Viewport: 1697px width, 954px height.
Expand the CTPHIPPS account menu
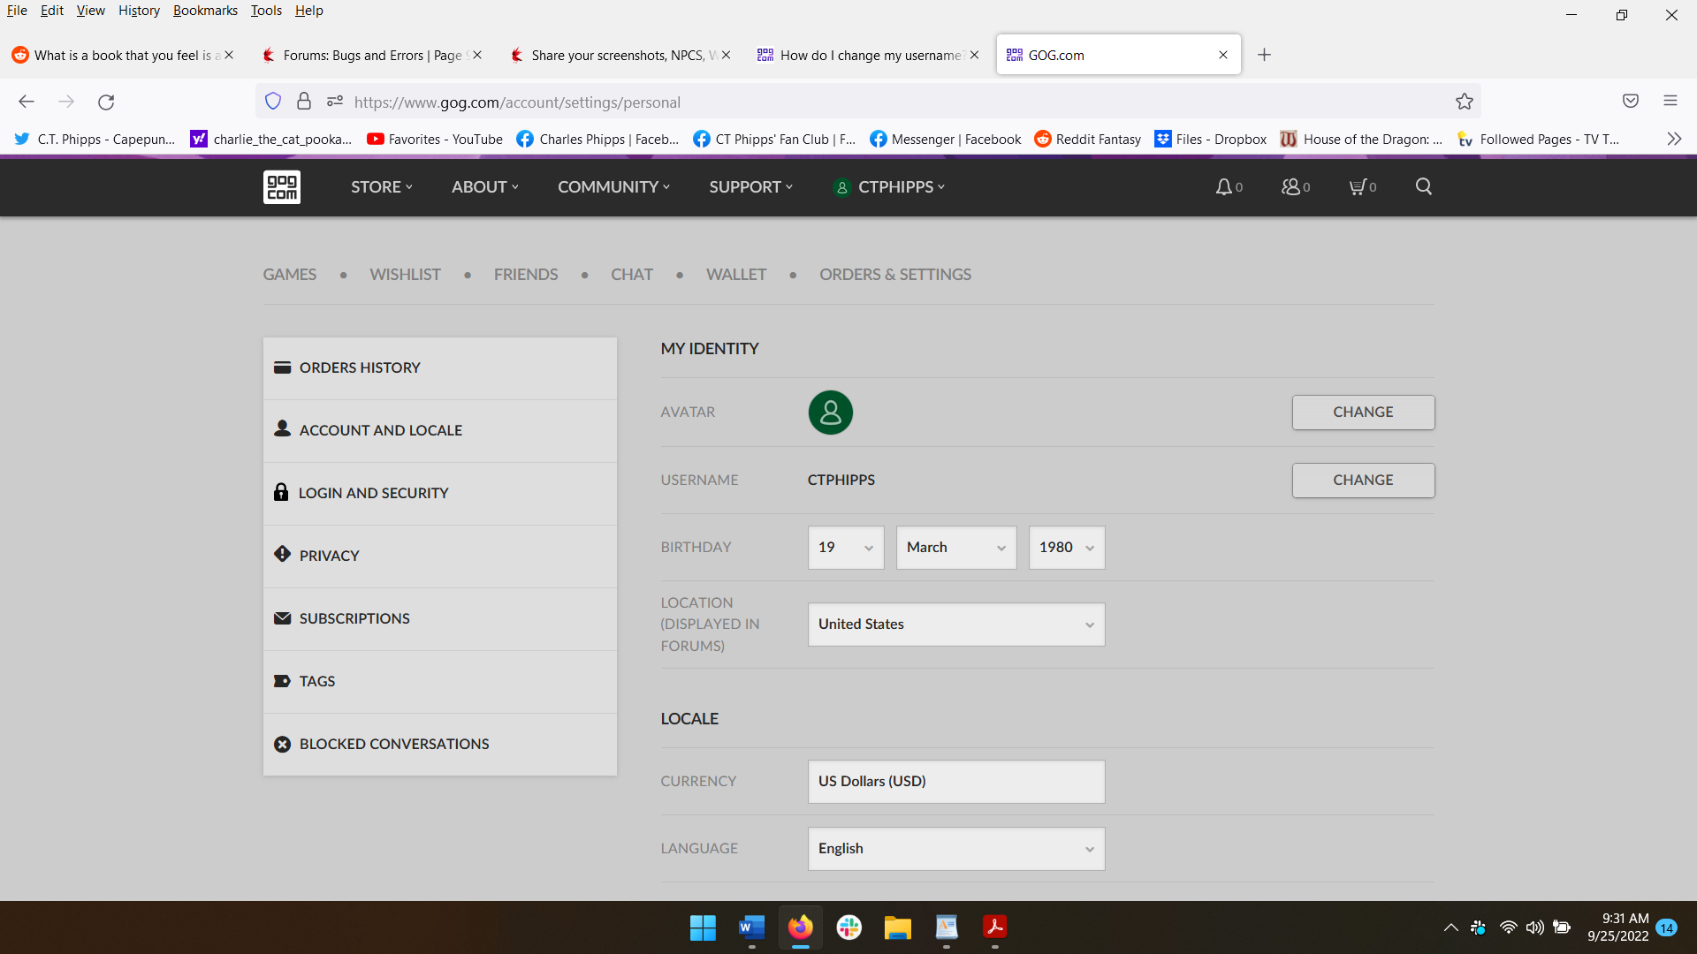pyautogui.click(x=890, y=187)
